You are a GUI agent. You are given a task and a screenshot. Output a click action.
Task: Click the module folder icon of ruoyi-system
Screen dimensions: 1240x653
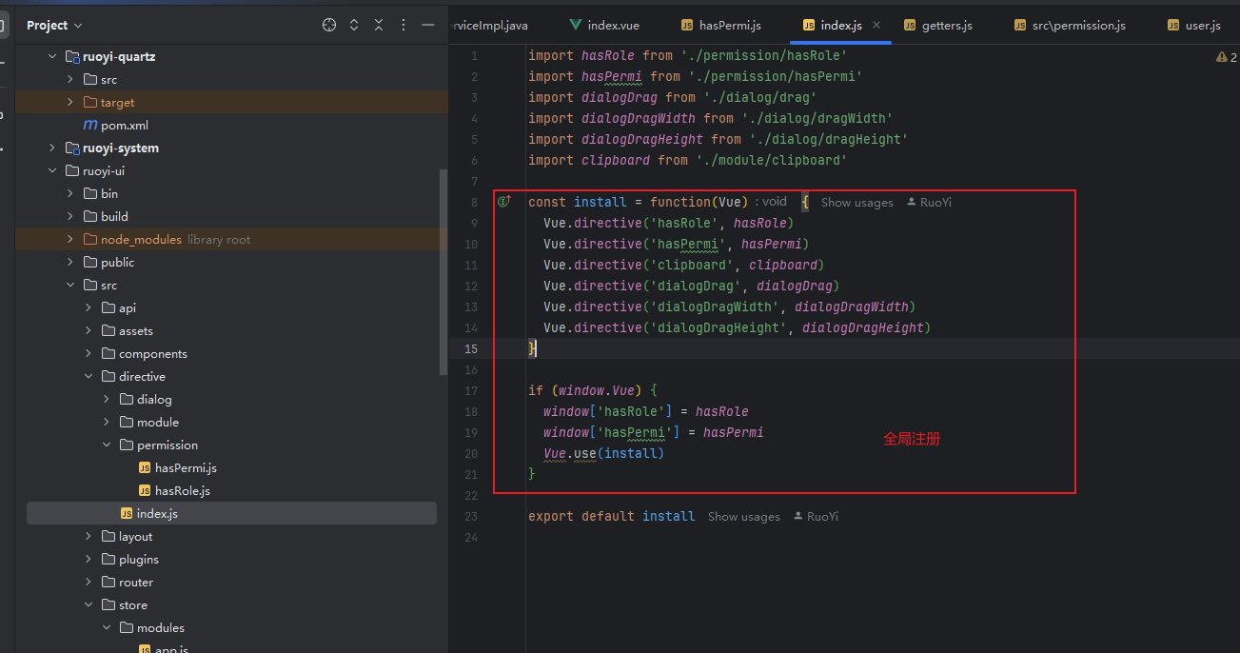coord(72,148)
